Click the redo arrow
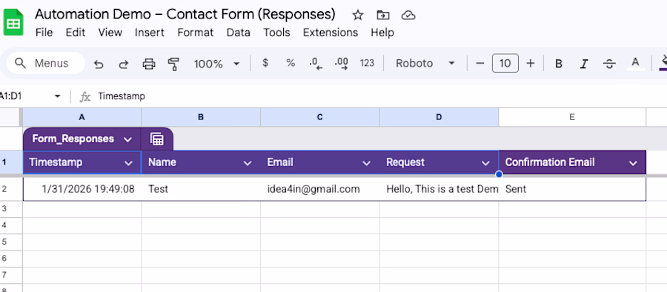Image resolution: width=667 pixels, height=292 pixels. 123,64
